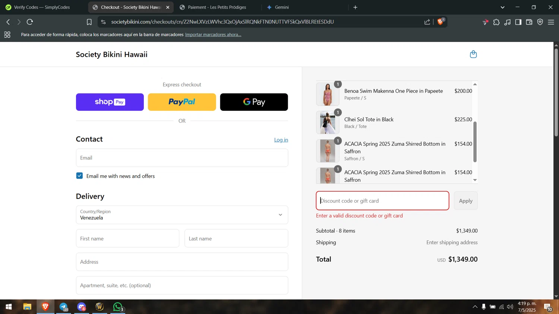
Task: Click the Brave Shields lion icon
Action: (440, 22)
